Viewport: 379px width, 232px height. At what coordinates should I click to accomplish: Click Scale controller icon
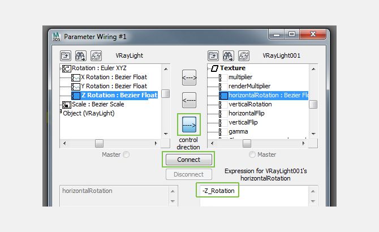coord(67,105)
